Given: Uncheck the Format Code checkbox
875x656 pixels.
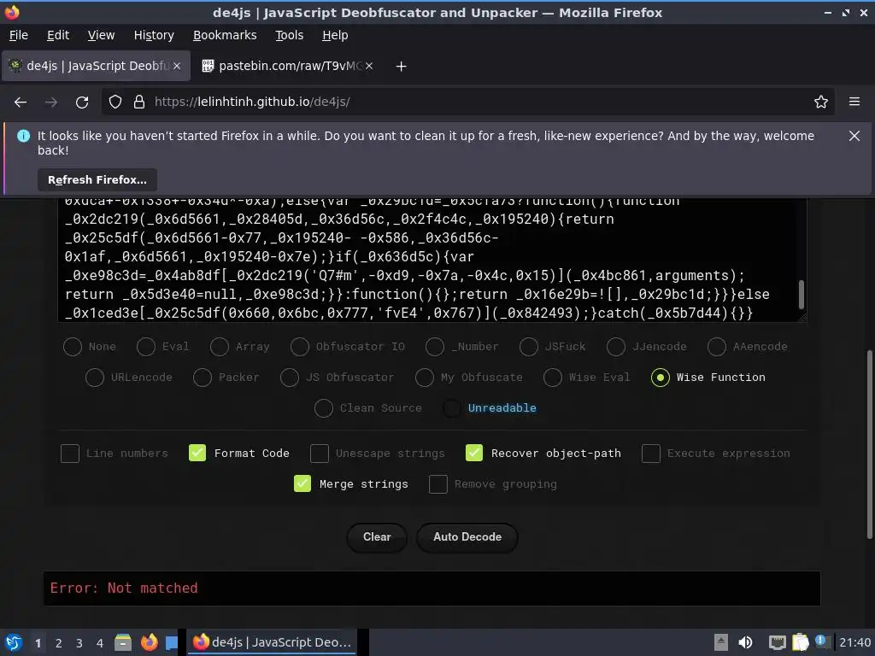Looking at the screenshot, I should tap(197, 453).
